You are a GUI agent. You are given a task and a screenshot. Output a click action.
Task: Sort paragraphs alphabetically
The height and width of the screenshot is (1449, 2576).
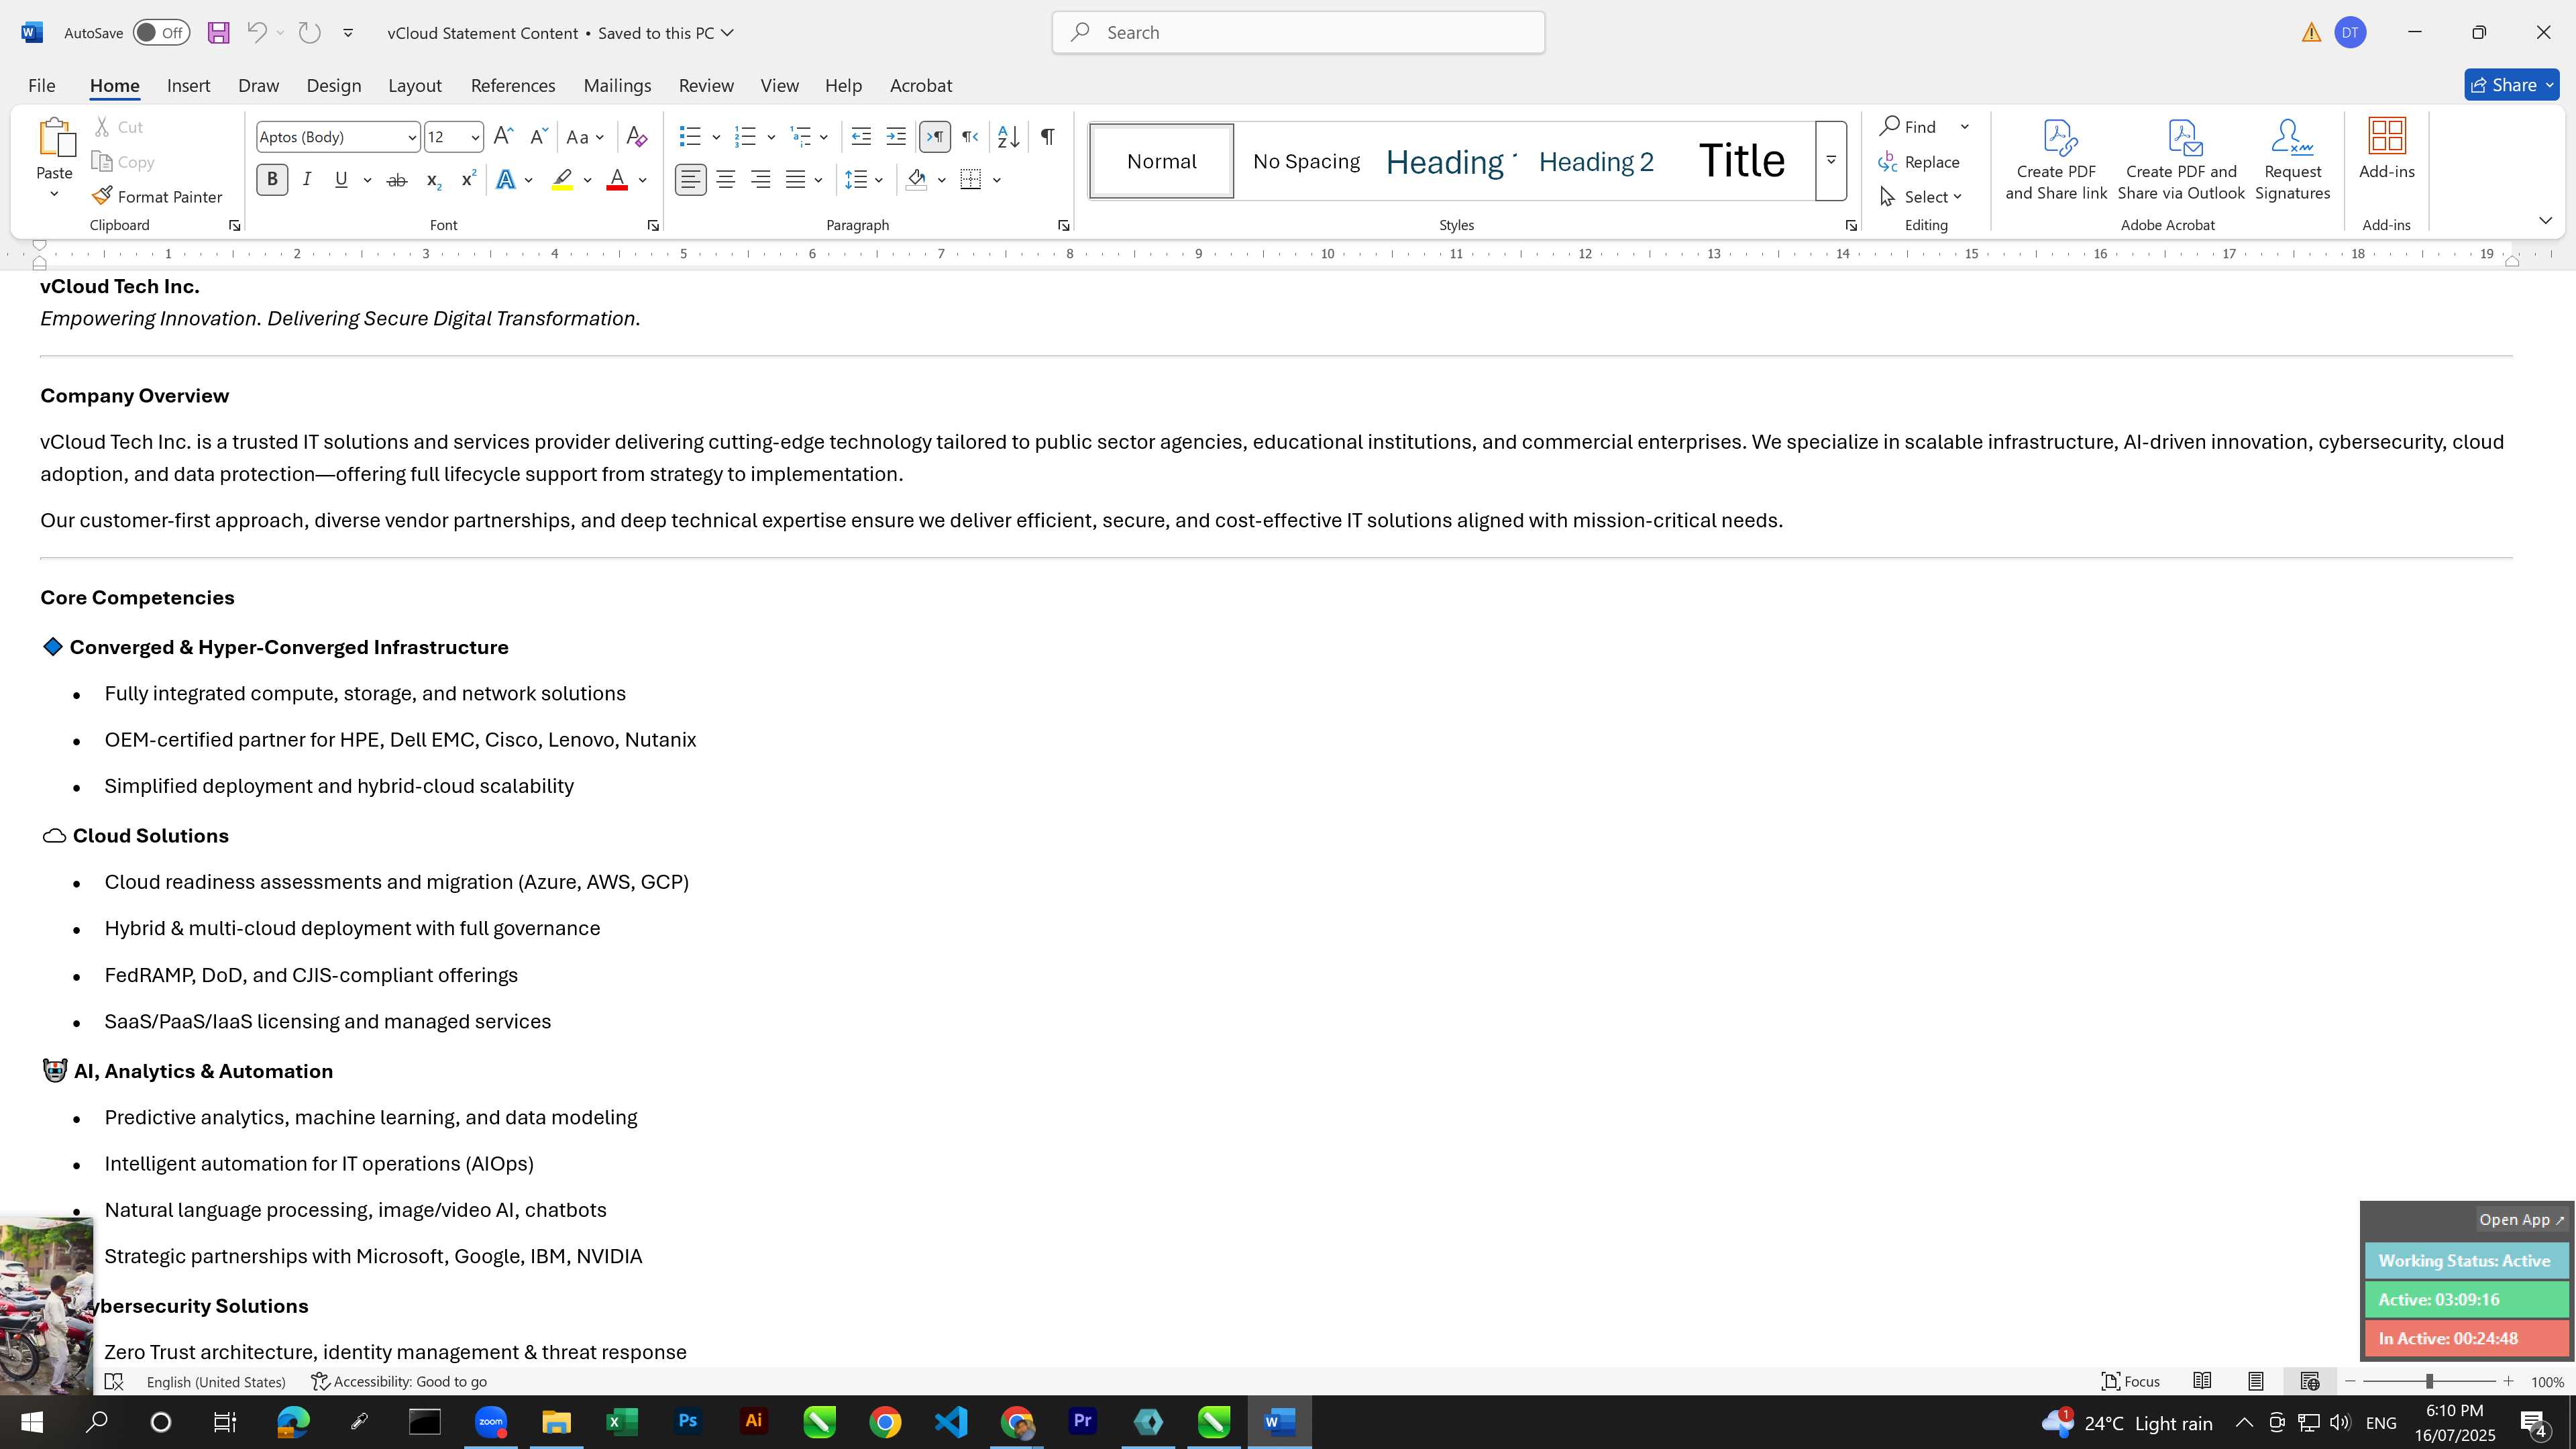point(1008,137)
